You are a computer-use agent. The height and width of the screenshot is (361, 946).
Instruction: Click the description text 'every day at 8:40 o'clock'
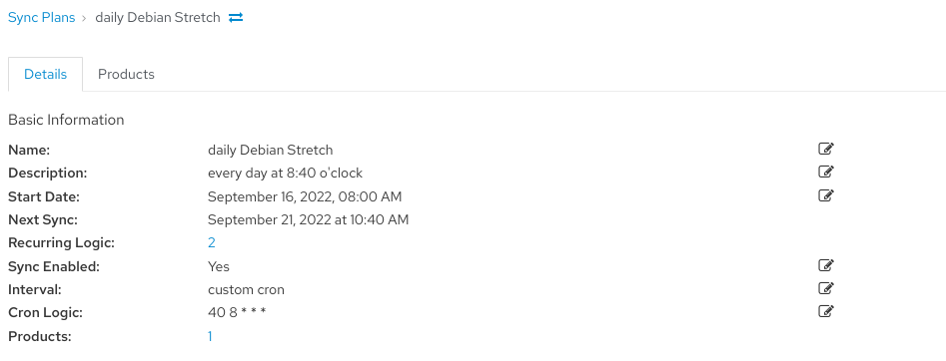[285, 173]
